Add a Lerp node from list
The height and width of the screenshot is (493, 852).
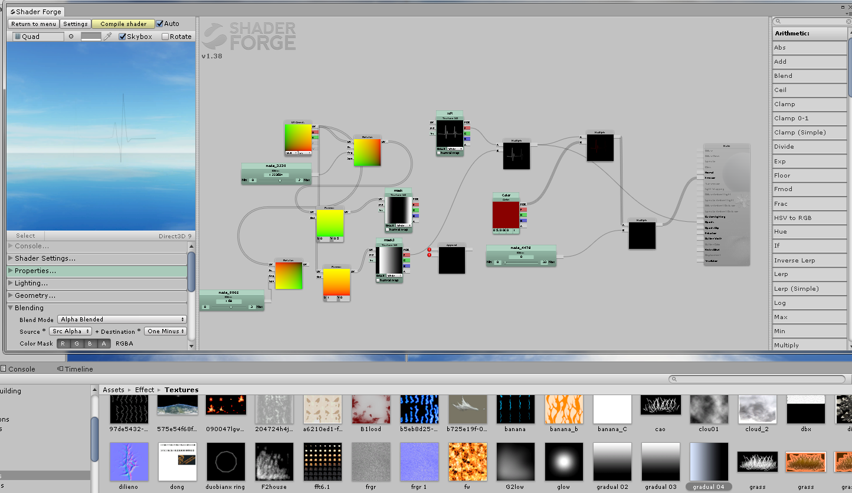click(810, 274)
